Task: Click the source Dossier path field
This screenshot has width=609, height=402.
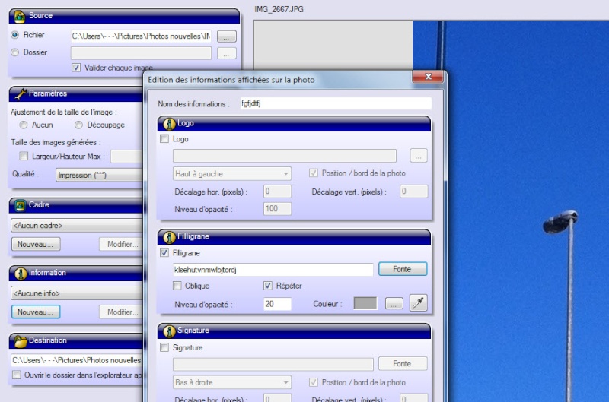Action: [141, 53]
